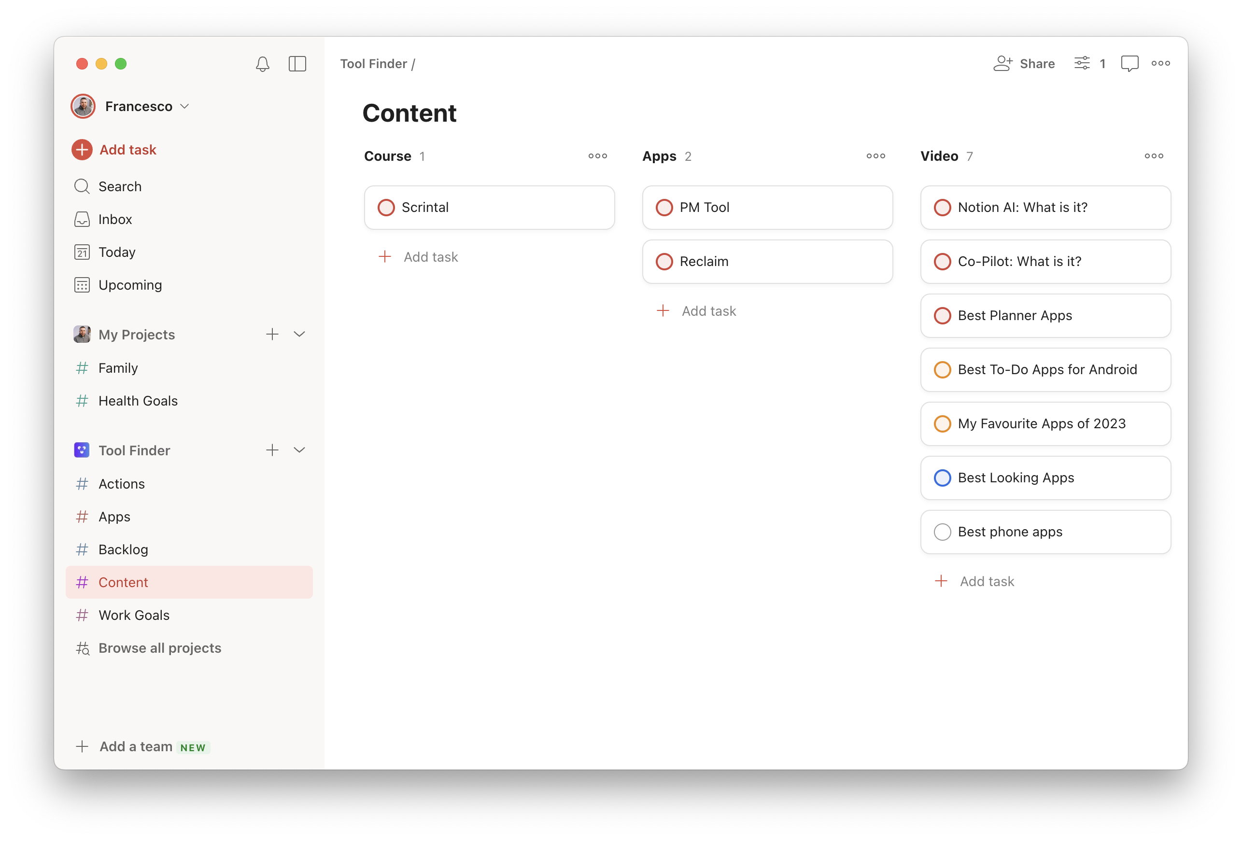Toggle the Scrintal task completion circle

tap(386, 207)
